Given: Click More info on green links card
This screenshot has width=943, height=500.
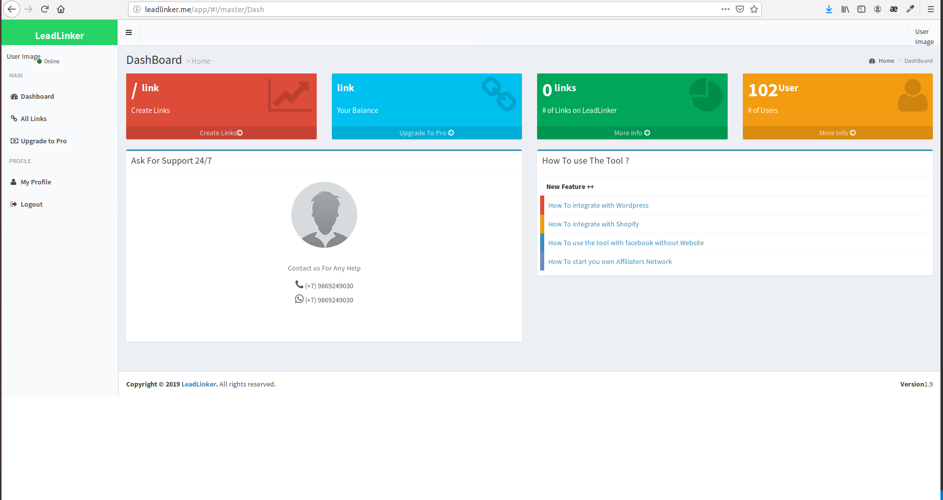Looking at the screenshot, I should coord(632,133).
